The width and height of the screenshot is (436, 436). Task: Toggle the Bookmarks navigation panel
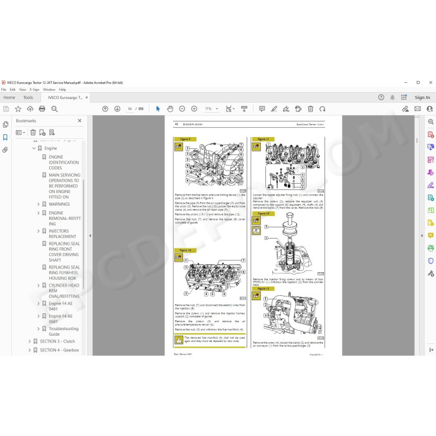point(5,137)
